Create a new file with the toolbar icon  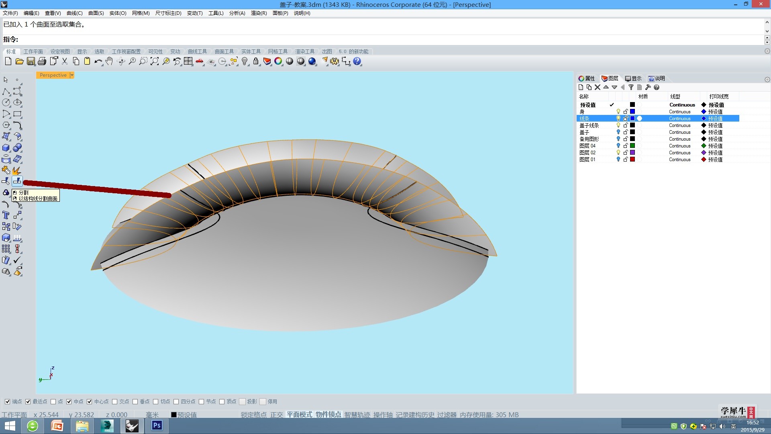coord(8,61)
